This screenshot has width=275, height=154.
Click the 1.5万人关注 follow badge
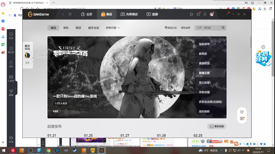(61, 103)
